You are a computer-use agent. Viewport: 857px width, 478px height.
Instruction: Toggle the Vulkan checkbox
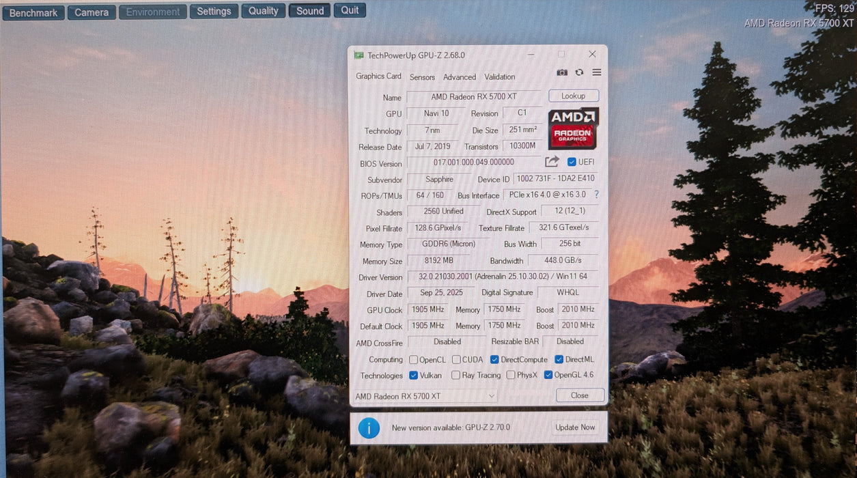coord(413,375)
